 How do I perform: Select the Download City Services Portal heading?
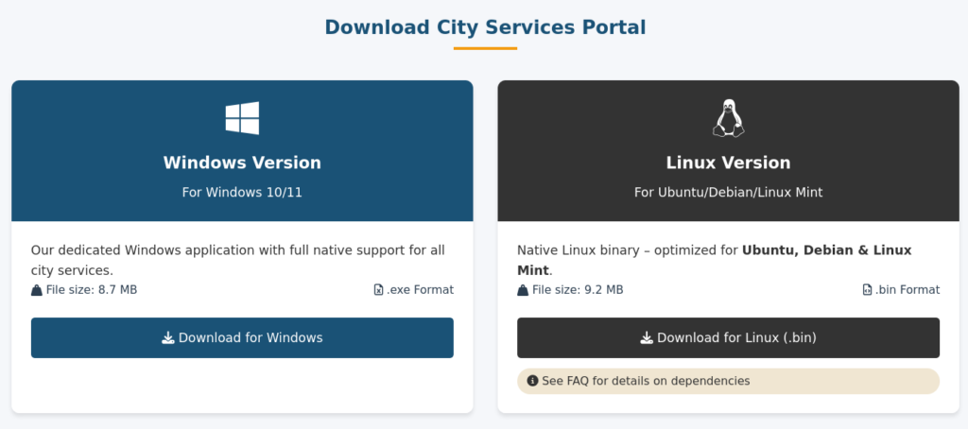pos(485,27)
